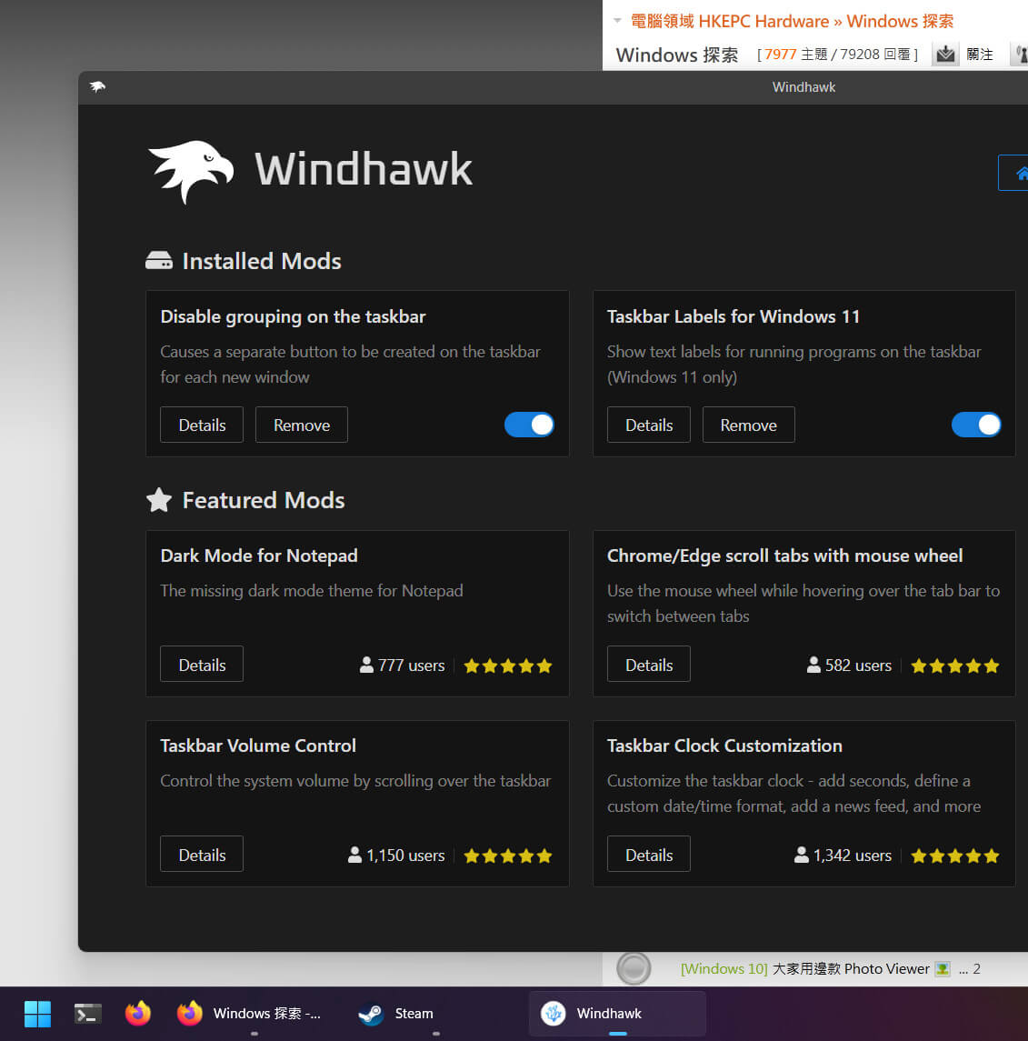
Task: Click the terminal icon on the taskbar
Action: pyautogui.click(x=87, y=1013)
